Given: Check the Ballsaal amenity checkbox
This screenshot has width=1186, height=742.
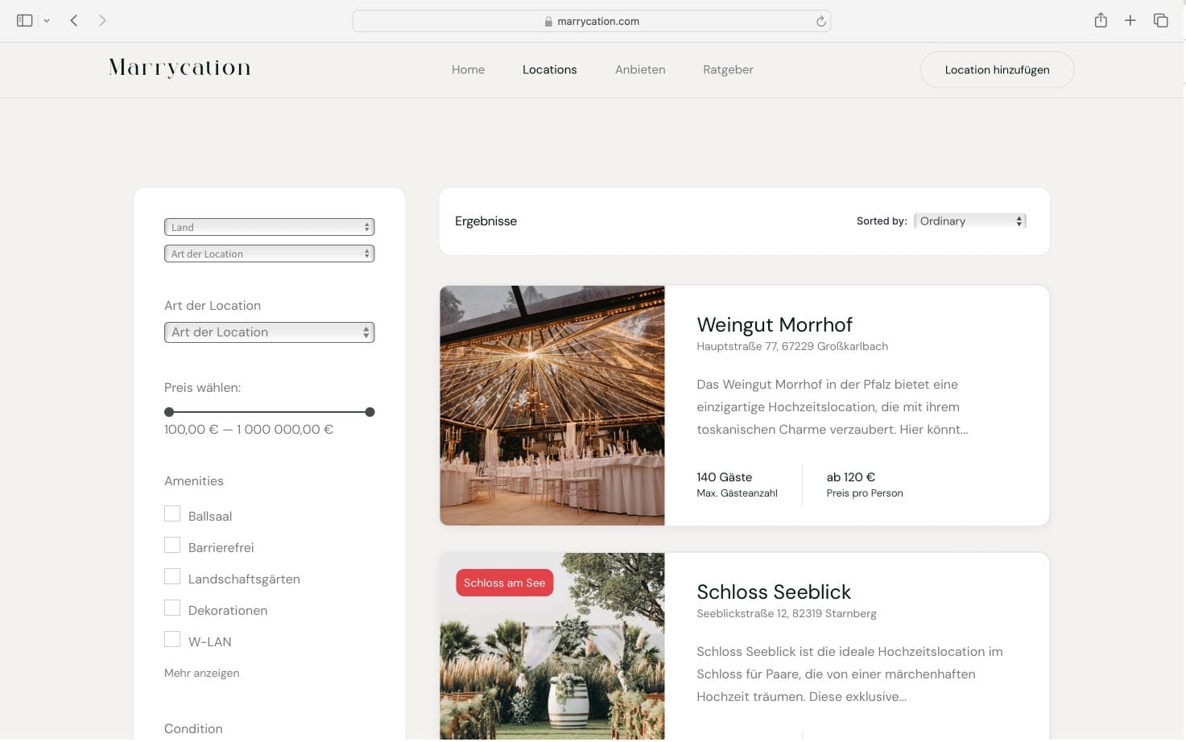Looking at the screenshot, I should (172, 514).
